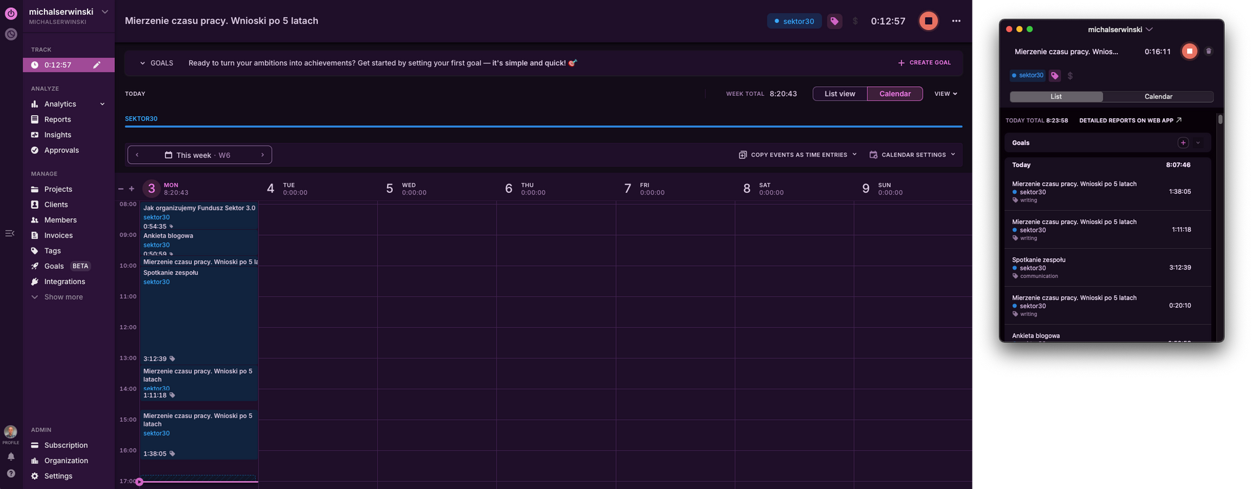Screen dimensions: 1253x489
Task: Delete the entry with the trash icon in the mini timer
Action: tap(1209, 51)
